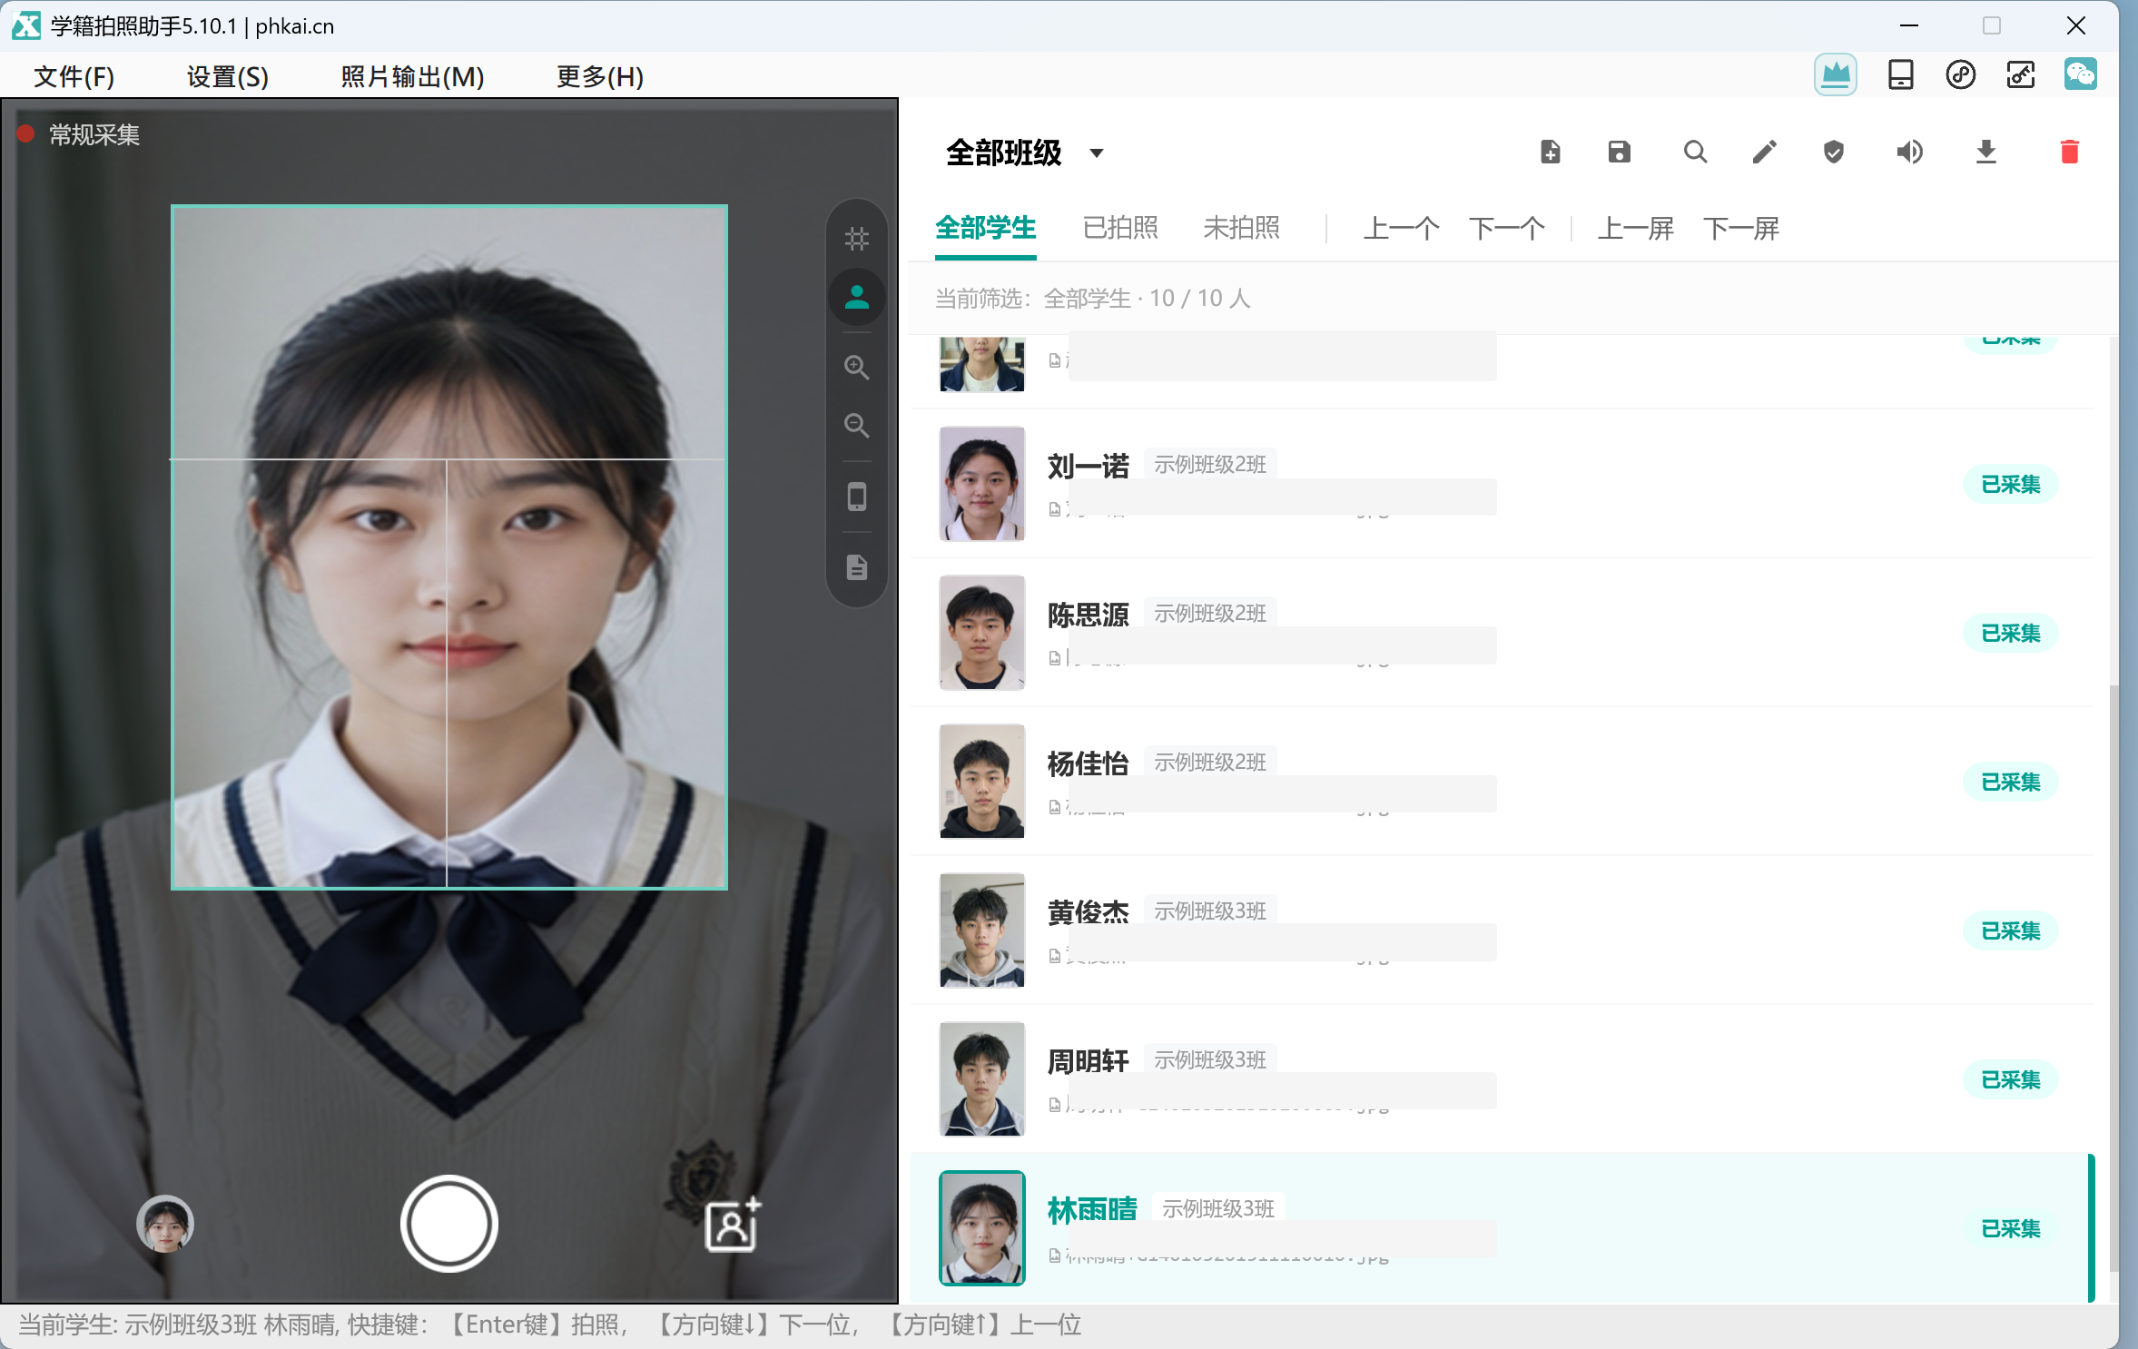Select student 林雨晴 in the list
The width and height of the screenshot is (2138, 1349).
pyautogui.click(x=1502, y=1228)
